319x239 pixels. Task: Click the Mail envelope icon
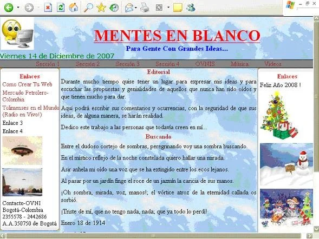click(x=129, y=8)
